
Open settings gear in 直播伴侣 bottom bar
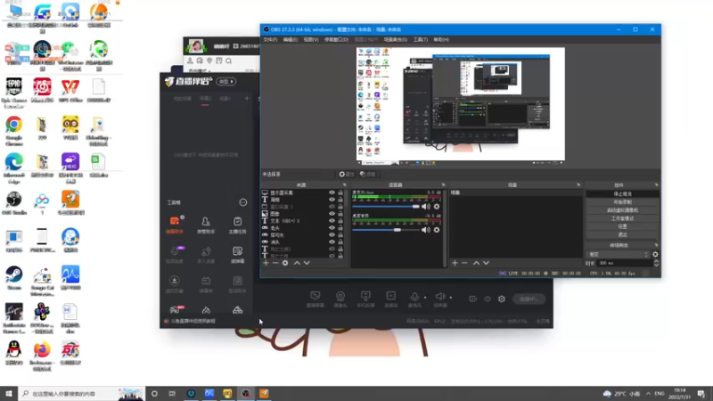click(x=502, y=299)
